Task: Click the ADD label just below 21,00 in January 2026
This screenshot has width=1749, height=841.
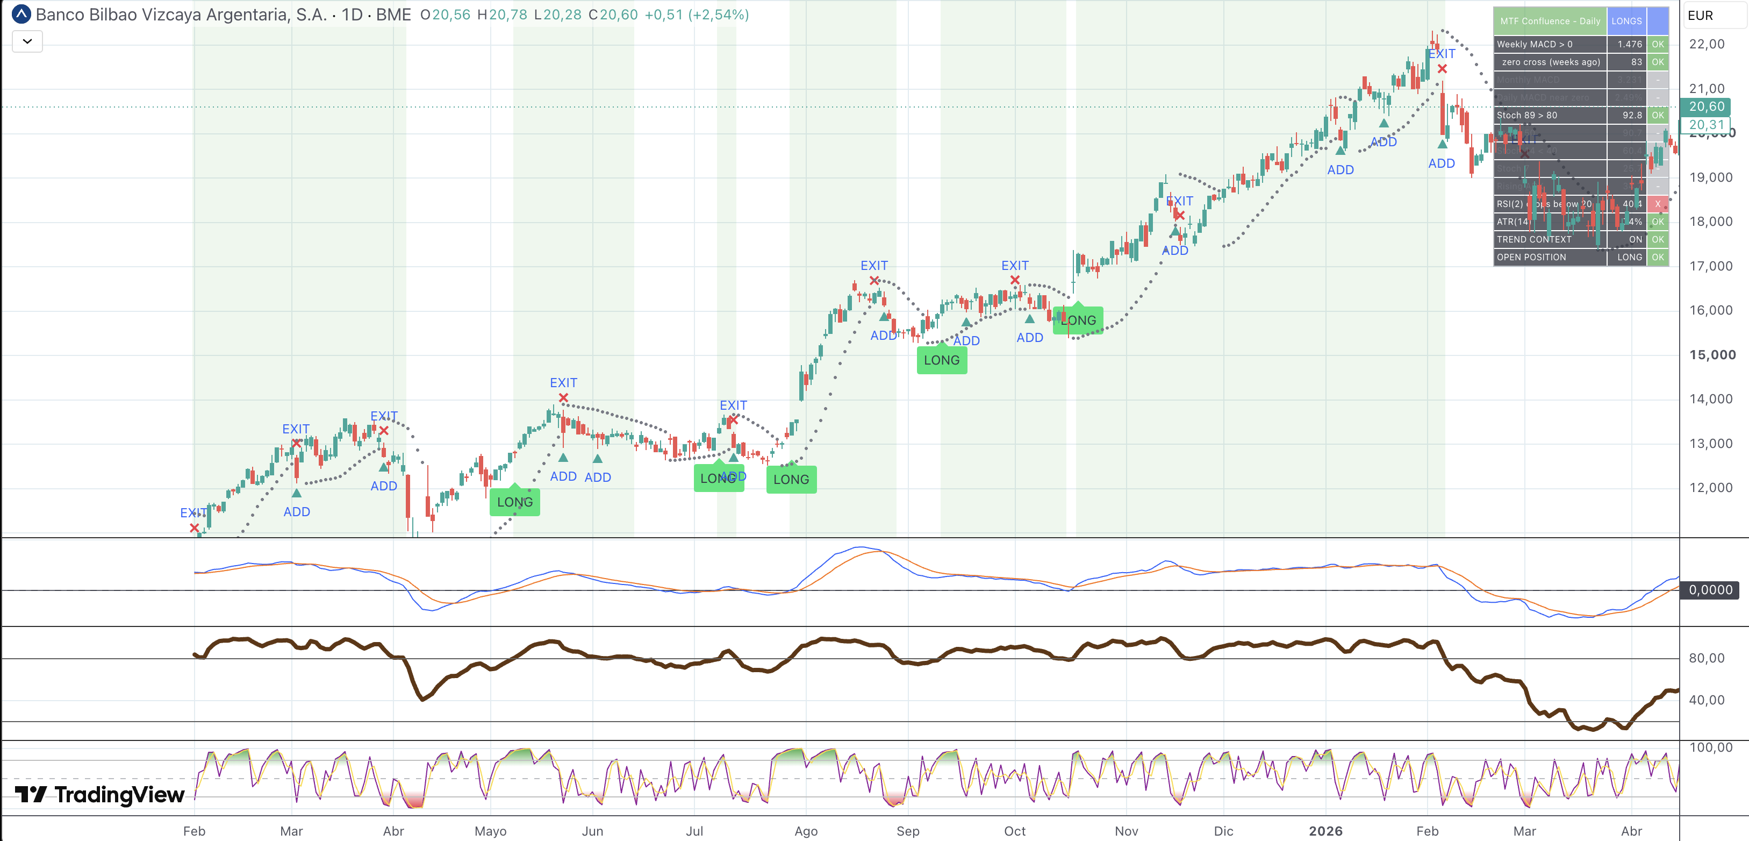Action: tap(1383, 142)
